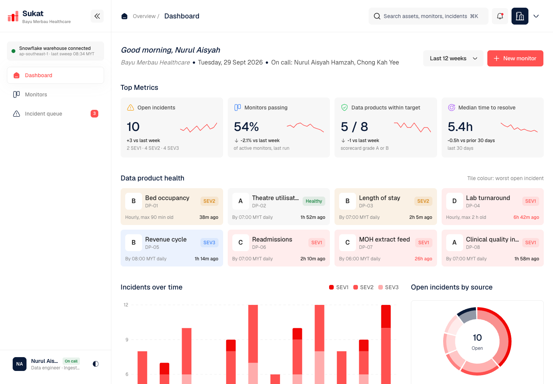553x384 pixels.
Task: Click Open incidents warning icon
Action: coord(131,108)
